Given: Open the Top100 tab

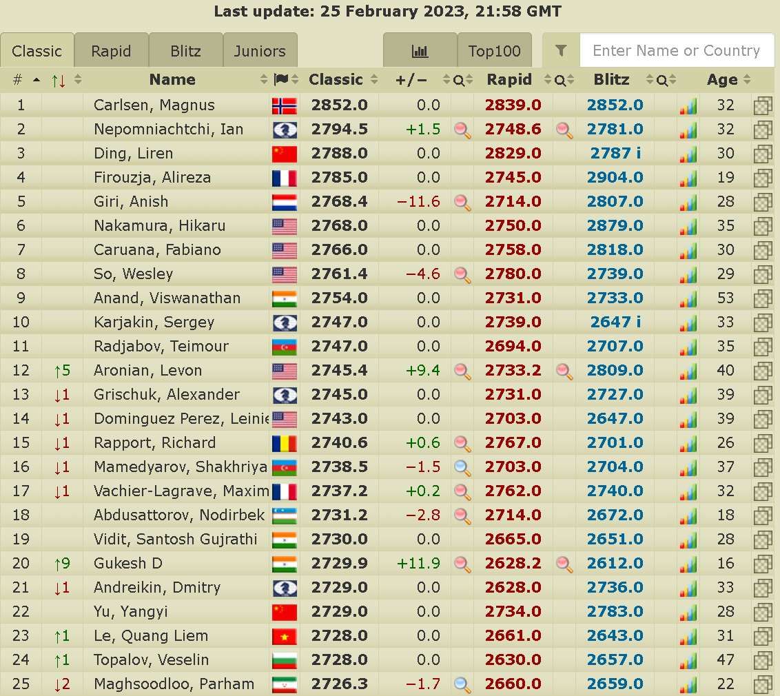Looking at the screenshot, I should (x=494, y=51).
